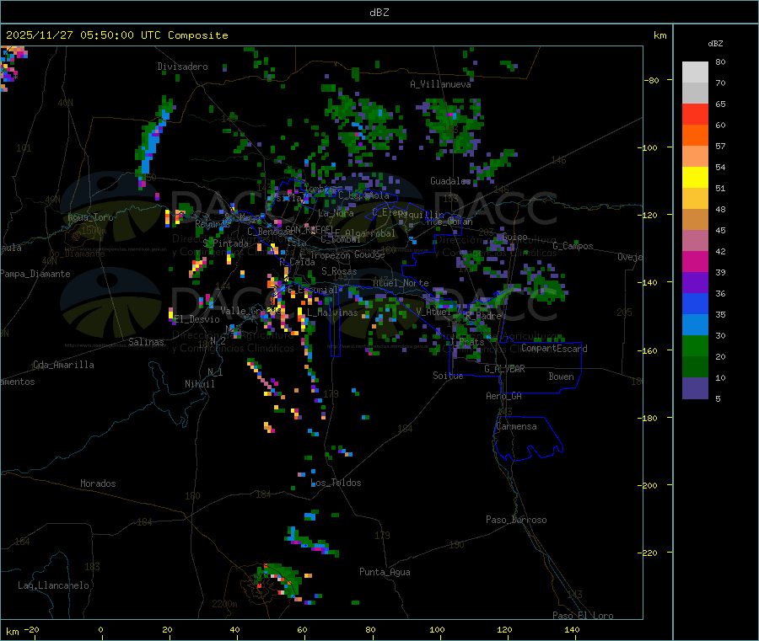Click the -220 km vertical axis tick

coord(649,553)
